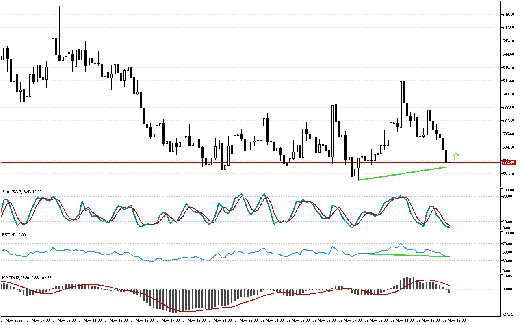Select the RSI(14) indicator label
This screenshot has width=520, height=325.
pyautogui.click(x=14, y=234)
